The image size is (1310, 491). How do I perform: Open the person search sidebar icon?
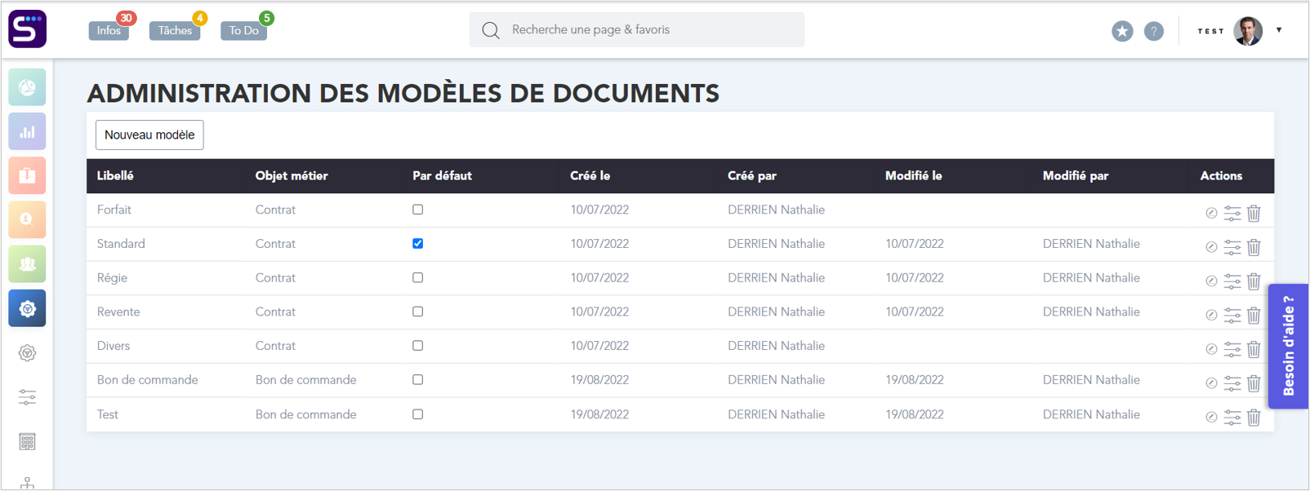[27, 219]
